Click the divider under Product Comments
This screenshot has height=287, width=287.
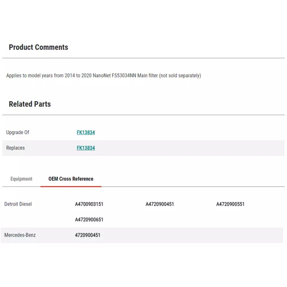pos(143,58)
